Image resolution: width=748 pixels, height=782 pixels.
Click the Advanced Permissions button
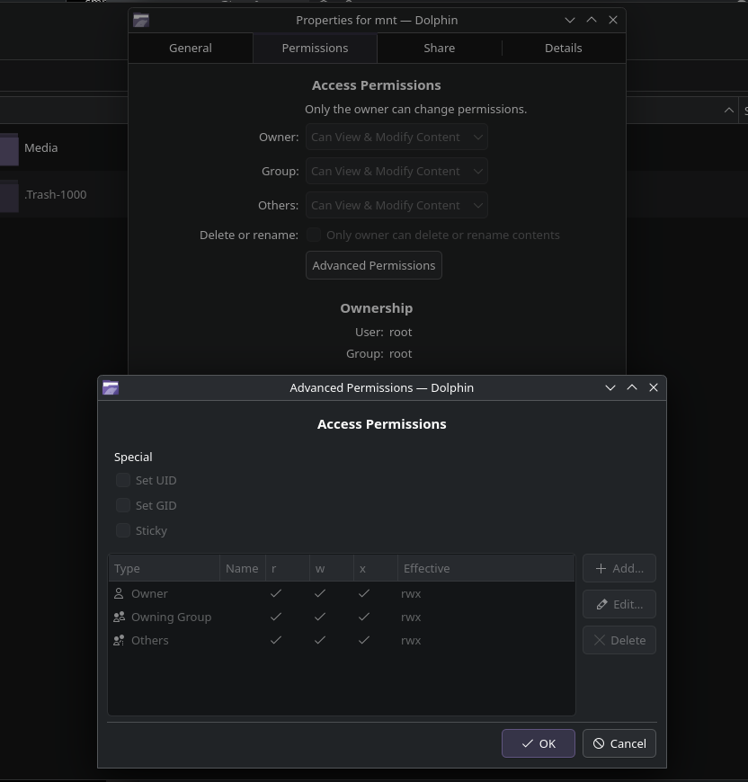point(374,265)
